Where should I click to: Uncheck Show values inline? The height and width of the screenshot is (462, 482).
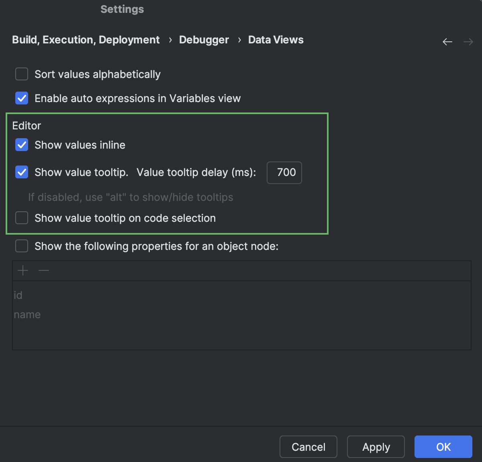21,145
